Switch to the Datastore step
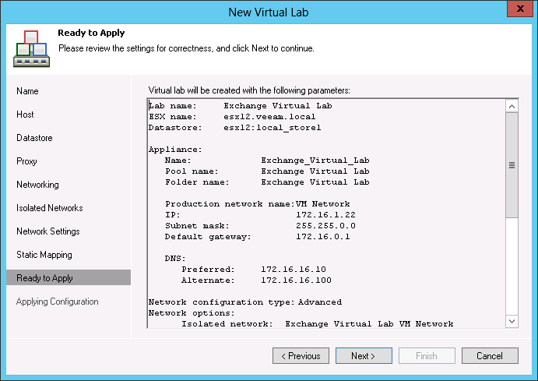This screenshot has width=538, height=381. point(34,138)
